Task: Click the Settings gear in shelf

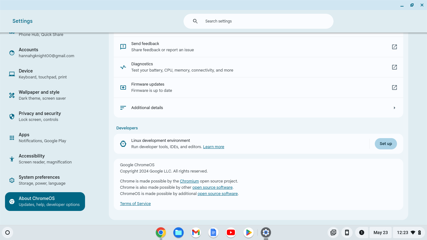Action: pos(266,232)
